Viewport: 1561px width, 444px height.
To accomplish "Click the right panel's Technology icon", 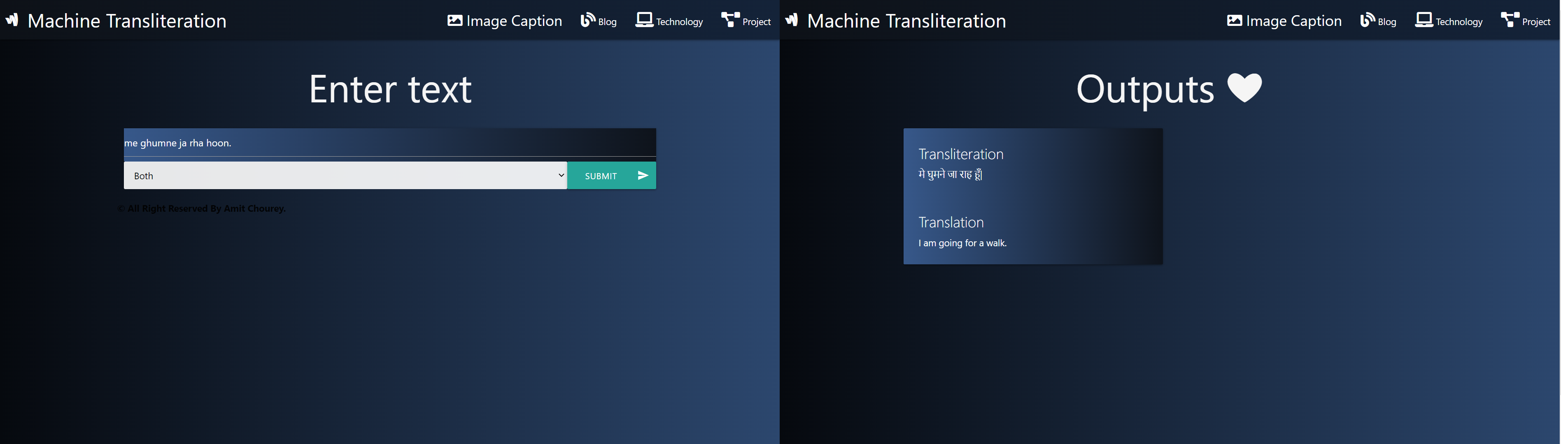I will pos(1424,19).
